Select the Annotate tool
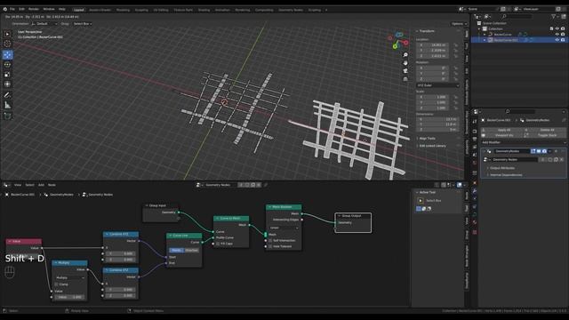Screen dimensions: 569x320 [7, 95]
